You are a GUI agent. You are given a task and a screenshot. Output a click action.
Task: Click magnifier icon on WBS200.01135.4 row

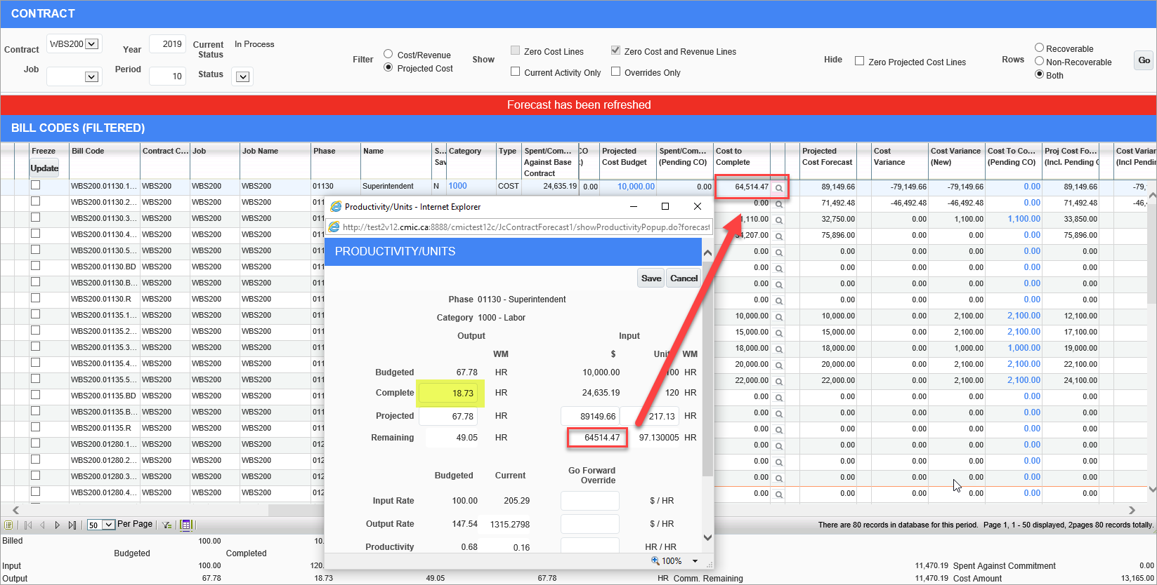[x=778, y=365]
